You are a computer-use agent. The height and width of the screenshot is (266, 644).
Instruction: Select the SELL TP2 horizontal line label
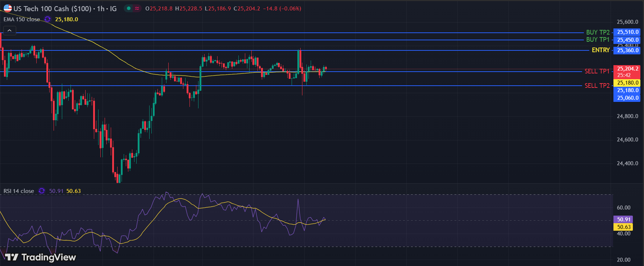pyautogui.click(x=597, y=85)
